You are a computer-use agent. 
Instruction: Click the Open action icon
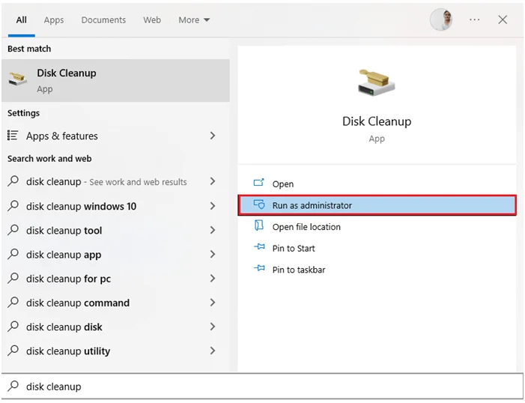(x=259, y=183)
